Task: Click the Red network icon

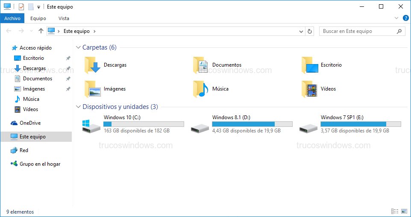Action: [14, 150]
